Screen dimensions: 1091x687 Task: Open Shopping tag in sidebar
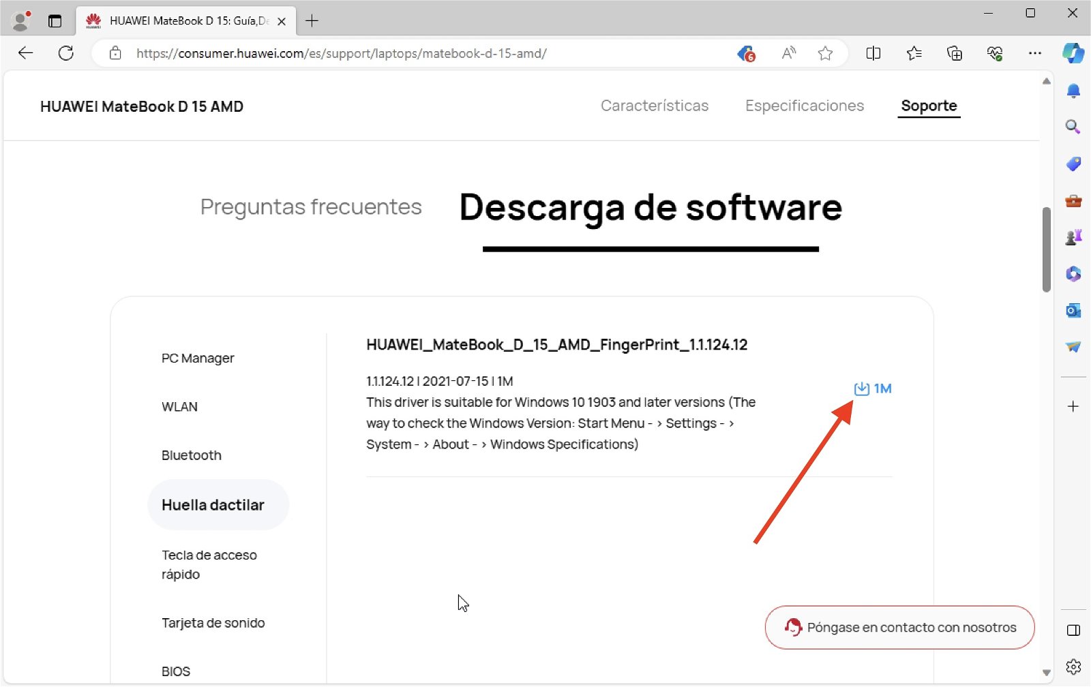(x=1073, y=164)
